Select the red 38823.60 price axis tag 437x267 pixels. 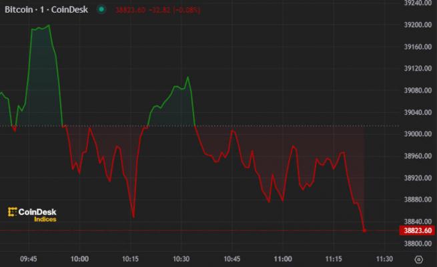418,231
